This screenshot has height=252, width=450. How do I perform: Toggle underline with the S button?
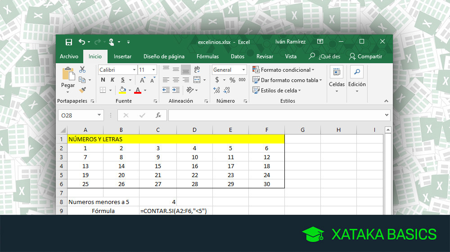click(x=122, y=80)
